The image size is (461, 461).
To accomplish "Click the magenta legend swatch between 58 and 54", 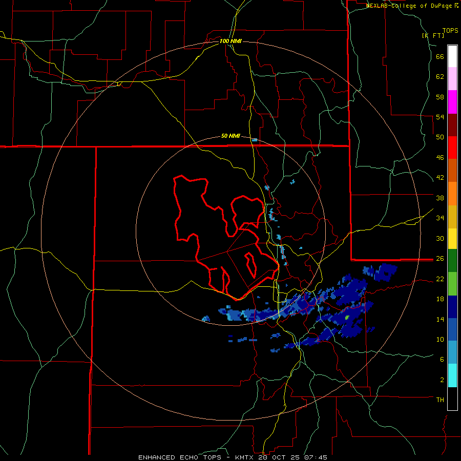I will click(x=452, y=102).
